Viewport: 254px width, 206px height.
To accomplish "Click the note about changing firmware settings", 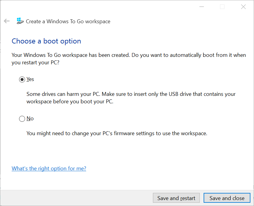I will click(x=117, y=133).
